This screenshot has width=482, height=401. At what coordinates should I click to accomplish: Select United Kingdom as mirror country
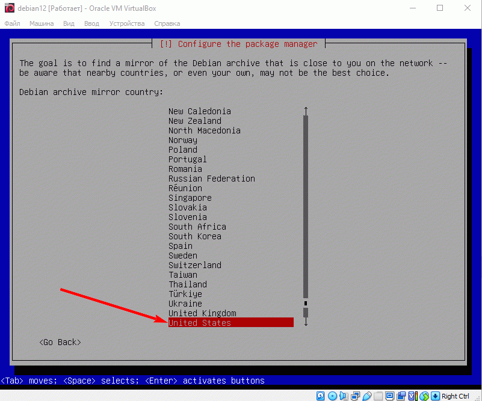pyautogui.click(x=202, y=313)
